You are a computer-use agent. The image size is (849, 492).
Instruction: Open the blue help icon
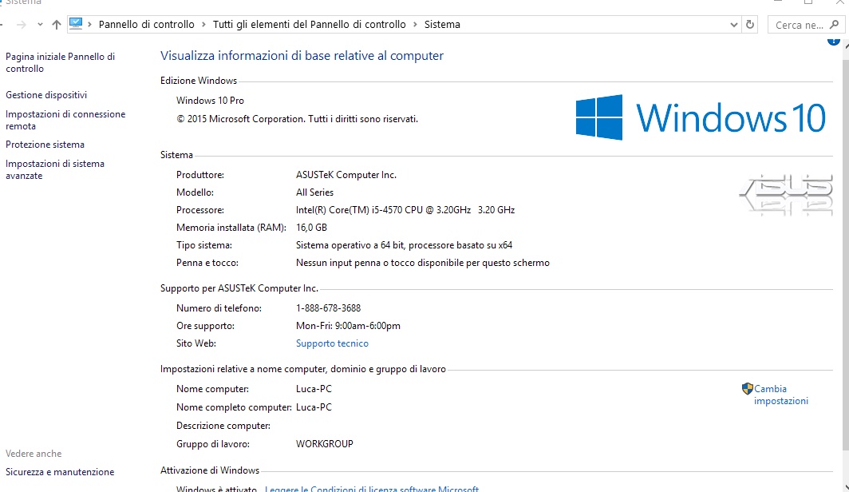point(833,41)
